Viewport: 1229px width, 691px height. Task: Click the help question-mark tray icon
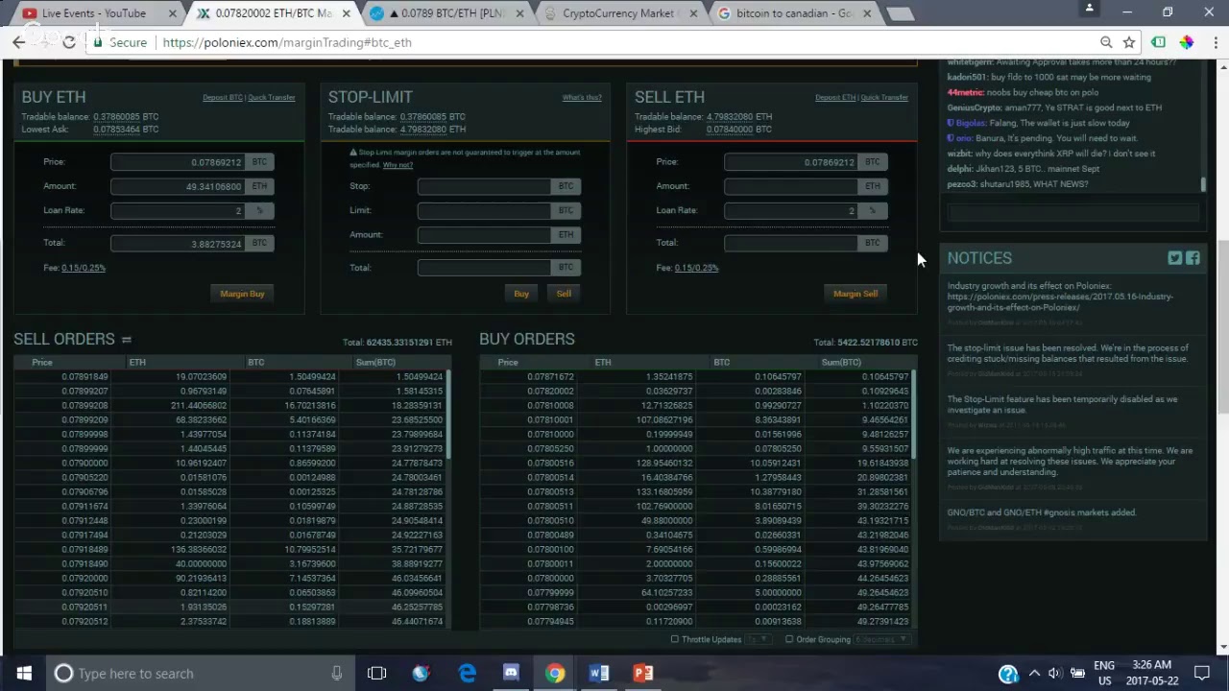click(x=1008, y=674)
